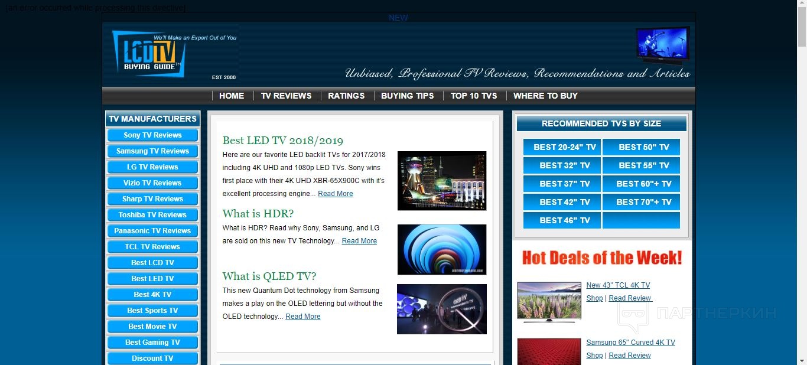The width and height of the screenshot is (807, 365).
Task: Click the TV image in header banner
Action: 662,45
